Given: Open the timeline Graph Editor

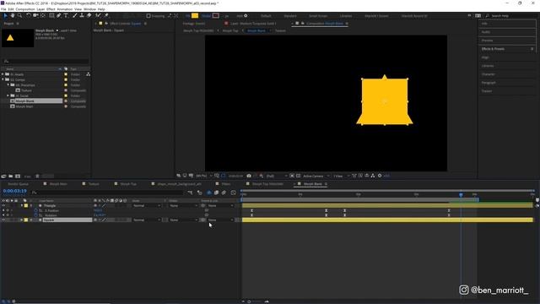Looking at the screenshot, I should coord(234,193).
